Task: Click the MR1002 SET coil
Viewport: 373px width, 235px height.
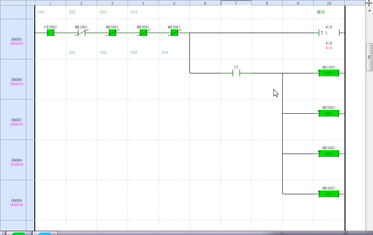Action: pos(328,73)
